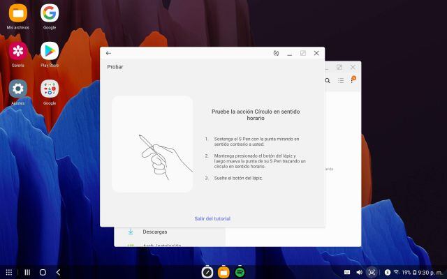
Task: Open Spotify from the taskbar
Action: coord(240,272)
